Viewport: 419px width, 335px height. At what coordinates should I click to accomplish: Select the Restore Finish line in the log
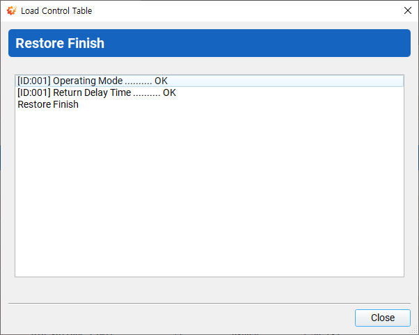[x=209, y=104]
